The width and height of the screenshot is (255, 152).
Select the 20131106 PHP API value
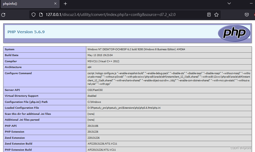click(93, 126)
